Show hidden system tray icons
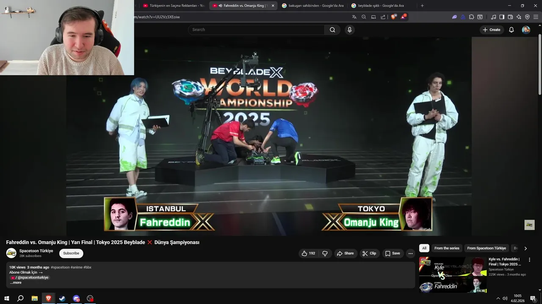The height and width of the screenshot is (304, 542). click(498, 299)
